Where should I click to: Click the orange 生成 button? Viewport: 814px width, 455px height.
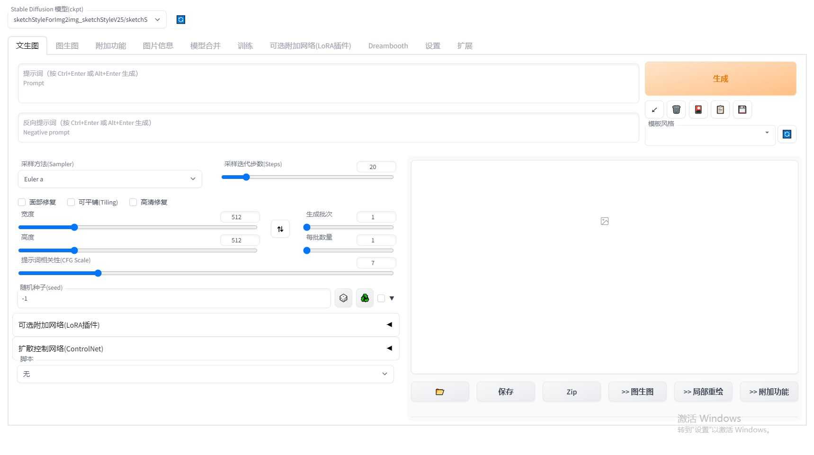(x=720, y=79)
